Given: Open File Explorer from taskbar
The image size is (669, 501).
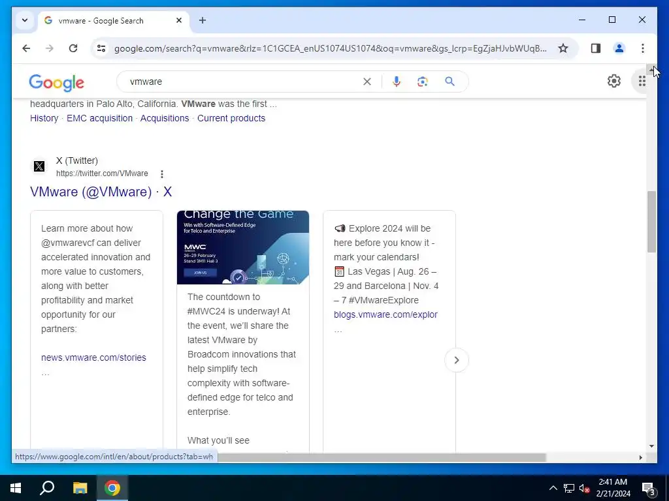Looking at the screenshot, I should (80, 488).
